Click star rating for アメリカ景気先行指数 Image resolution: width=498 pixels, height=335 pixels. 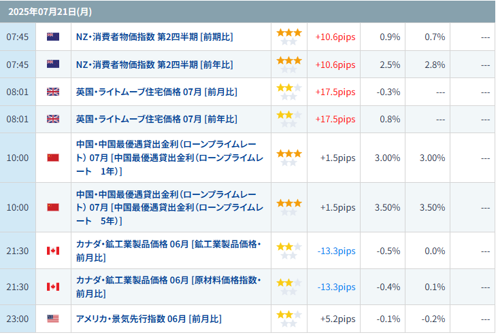point(288,319)
